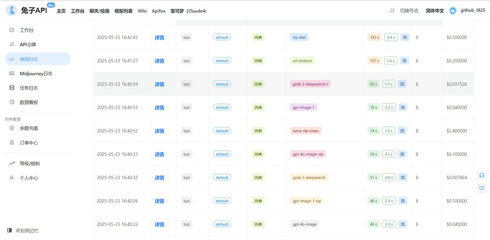This screenshot has height=240, width=490.
Task: Click the default group tag in url-analysis row
Action: (222, 61)
